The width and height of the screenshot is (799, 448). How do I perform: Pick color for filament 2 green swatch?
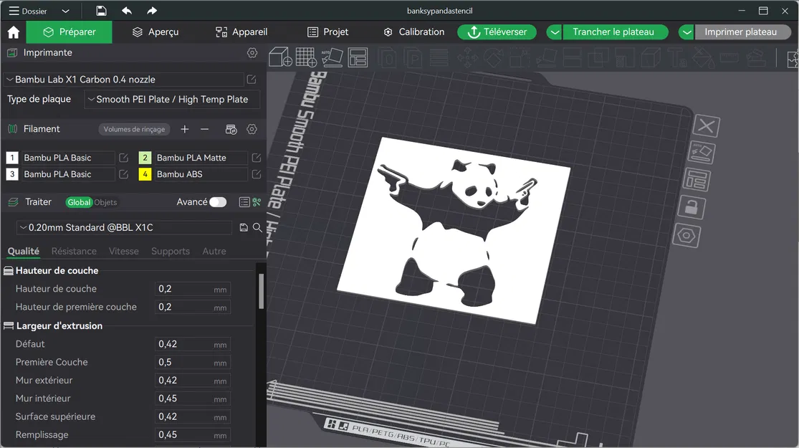click(145, 158)
